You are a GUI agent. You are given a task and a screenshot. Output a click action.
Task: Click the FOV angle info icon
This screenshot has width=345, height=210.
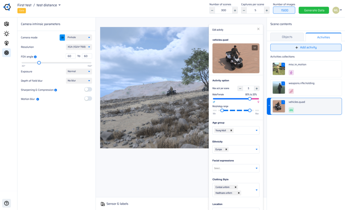pyautogui.click(x=35, y=57)
